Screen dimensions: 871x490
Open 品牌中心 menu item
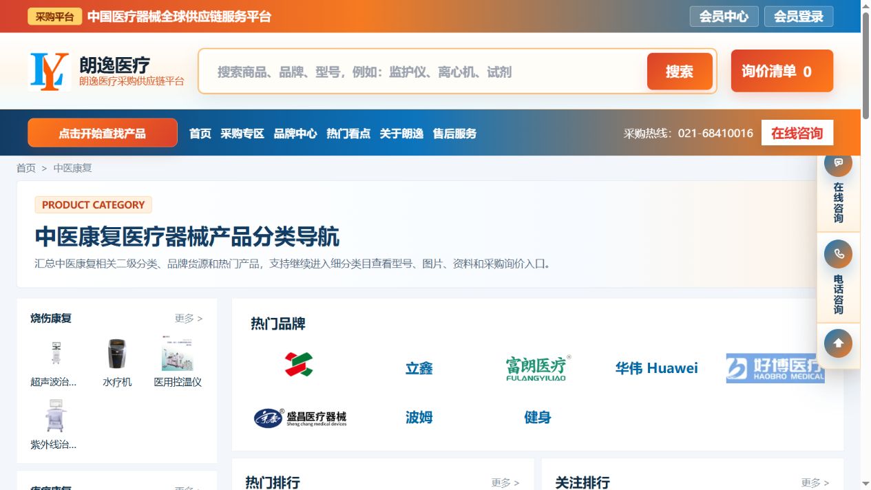pos(295,134)
